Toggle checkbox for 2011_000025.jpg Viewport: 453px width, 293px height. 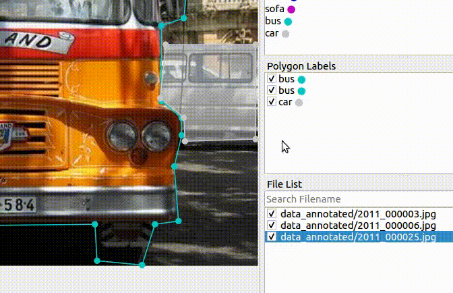coord(272,236)
